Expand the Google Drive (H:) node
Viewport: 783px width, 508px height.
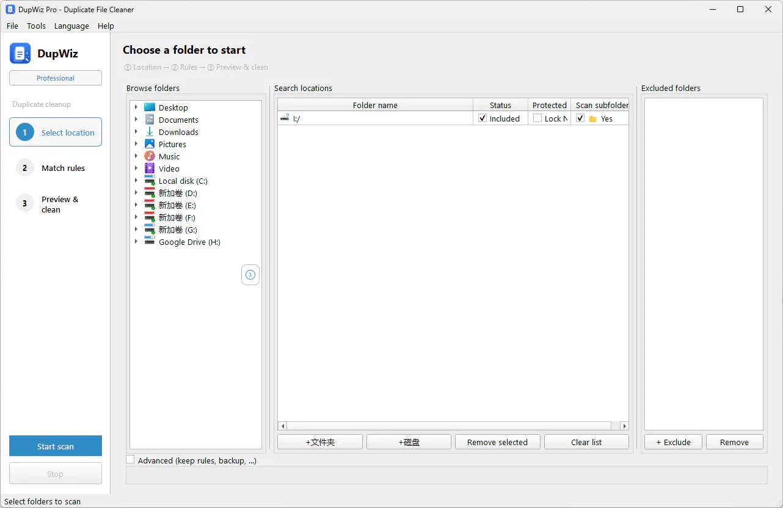[136, 242]
